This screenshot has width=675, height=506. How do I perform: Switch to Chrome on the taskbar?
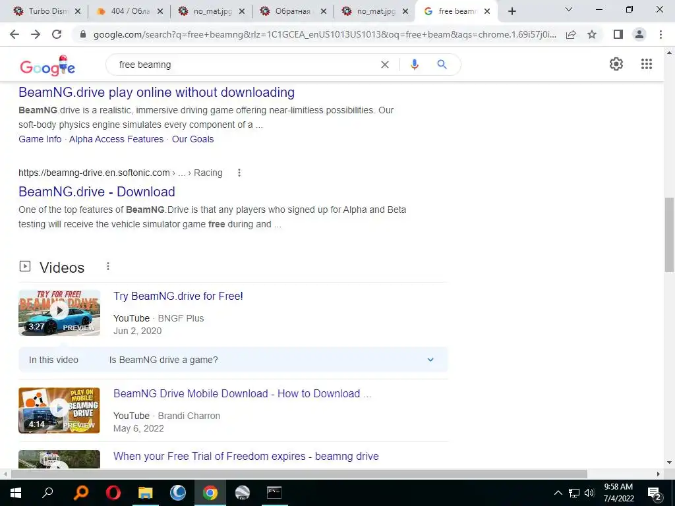[x=210, y=493]
